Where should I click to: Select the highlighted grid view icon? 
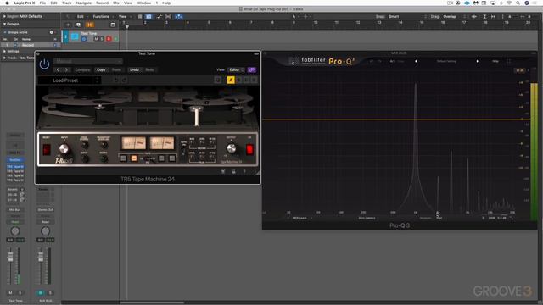click(x=148, y=17)
